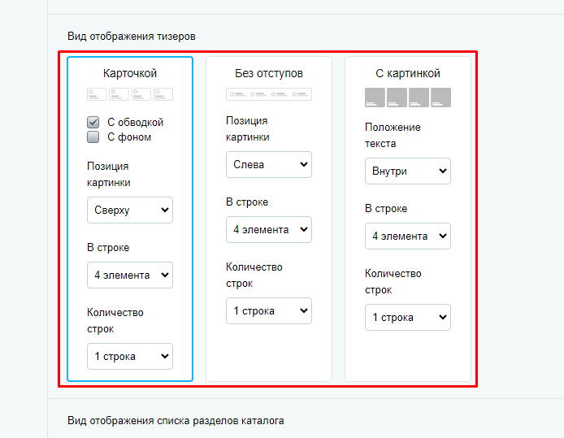Screen dimensions: 564x438
Task: Expand В строке dropdown in С картинкой card
Action: (x=407, y=236)
